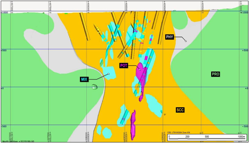Screen dimensions: 249x143
Task: Click the +1000 elevation label on right
Action: [245, 12]
